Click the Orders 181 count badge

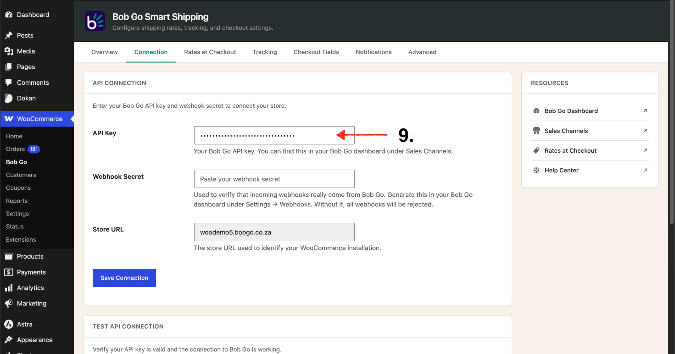click(34, 149)
